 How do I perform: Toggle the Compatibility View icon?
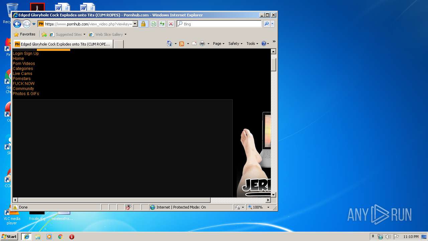(x=153, y=24)
